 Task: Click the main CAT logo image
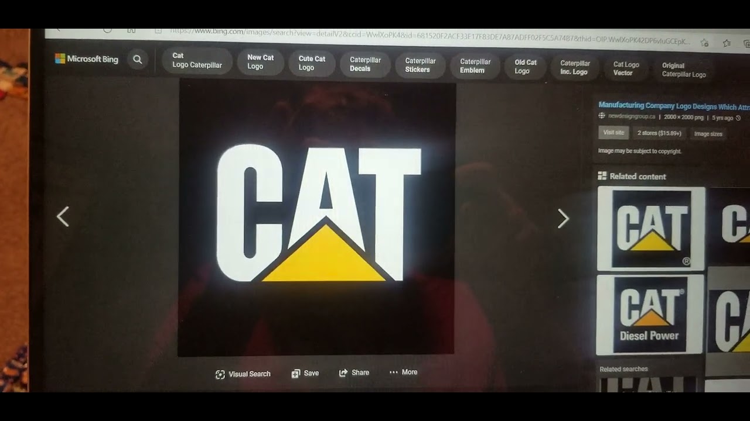[317, 218]
